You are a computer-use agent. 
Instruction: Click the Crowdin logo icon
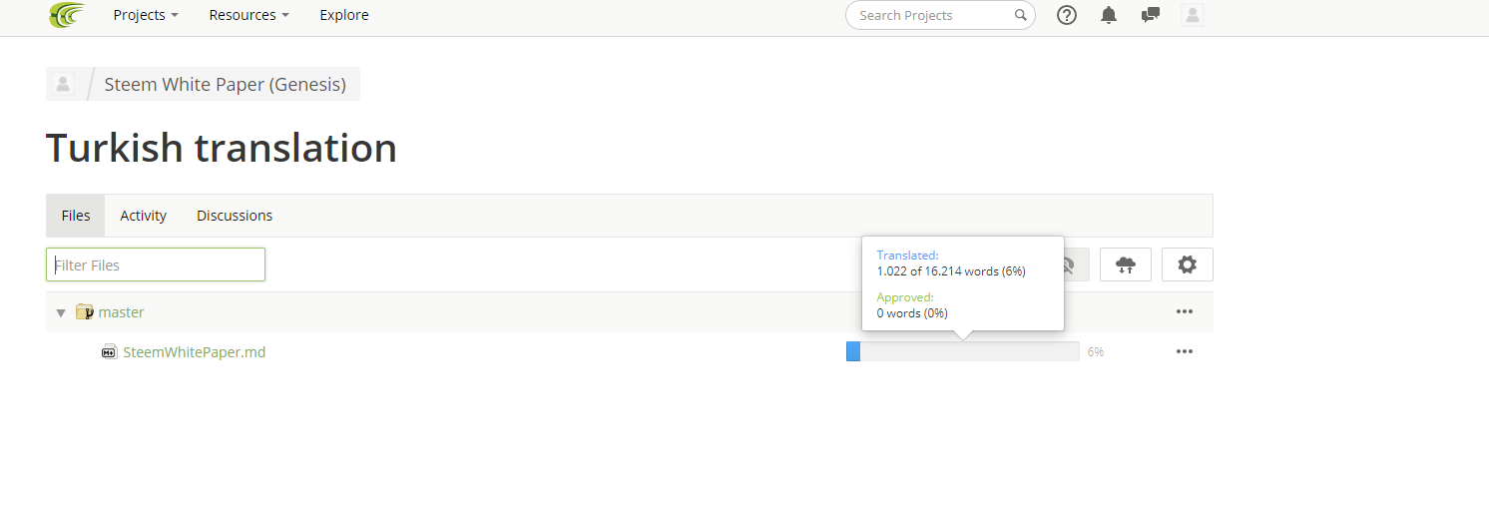[68, 15]
